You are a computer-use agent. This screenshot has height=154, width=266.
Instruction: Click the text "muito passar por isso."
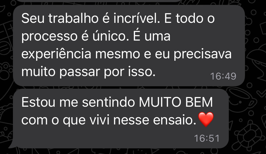[x=88, y=72]
